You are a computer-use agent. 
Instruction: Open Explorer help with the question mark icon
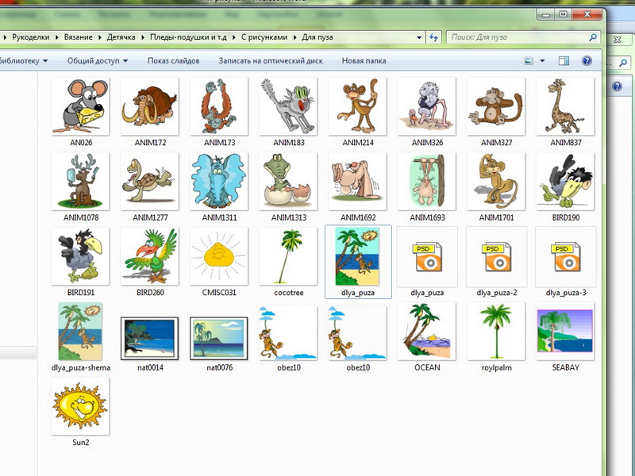587,61
